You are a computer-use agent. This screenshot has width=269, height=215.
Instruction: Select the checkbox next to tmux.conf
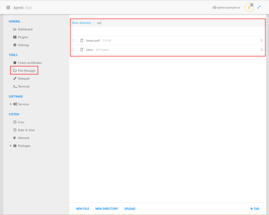pos(74,40)
